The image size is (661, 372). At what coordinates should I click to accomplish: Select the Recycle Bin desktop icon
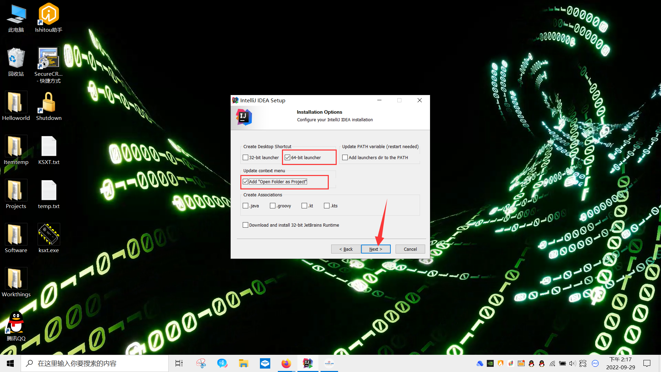(16, 58)
